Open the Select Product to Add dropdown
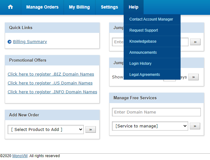 click(46, 129)
